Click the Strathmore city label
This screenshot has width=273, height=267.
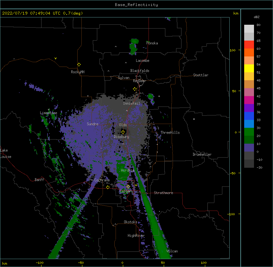(x=163, y=193)
